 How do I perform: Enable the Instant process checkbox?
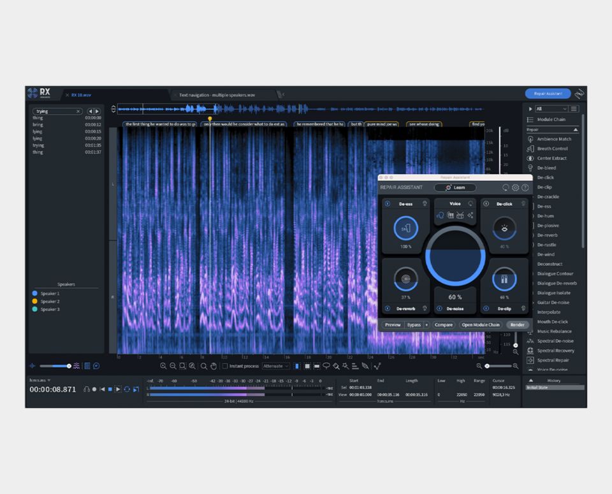(x=225, y=366)
